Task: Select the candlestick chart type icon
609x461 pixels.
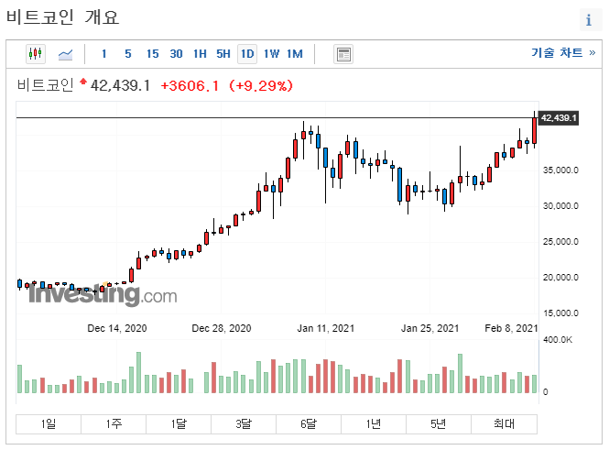Action: click(x=36, y=54)
